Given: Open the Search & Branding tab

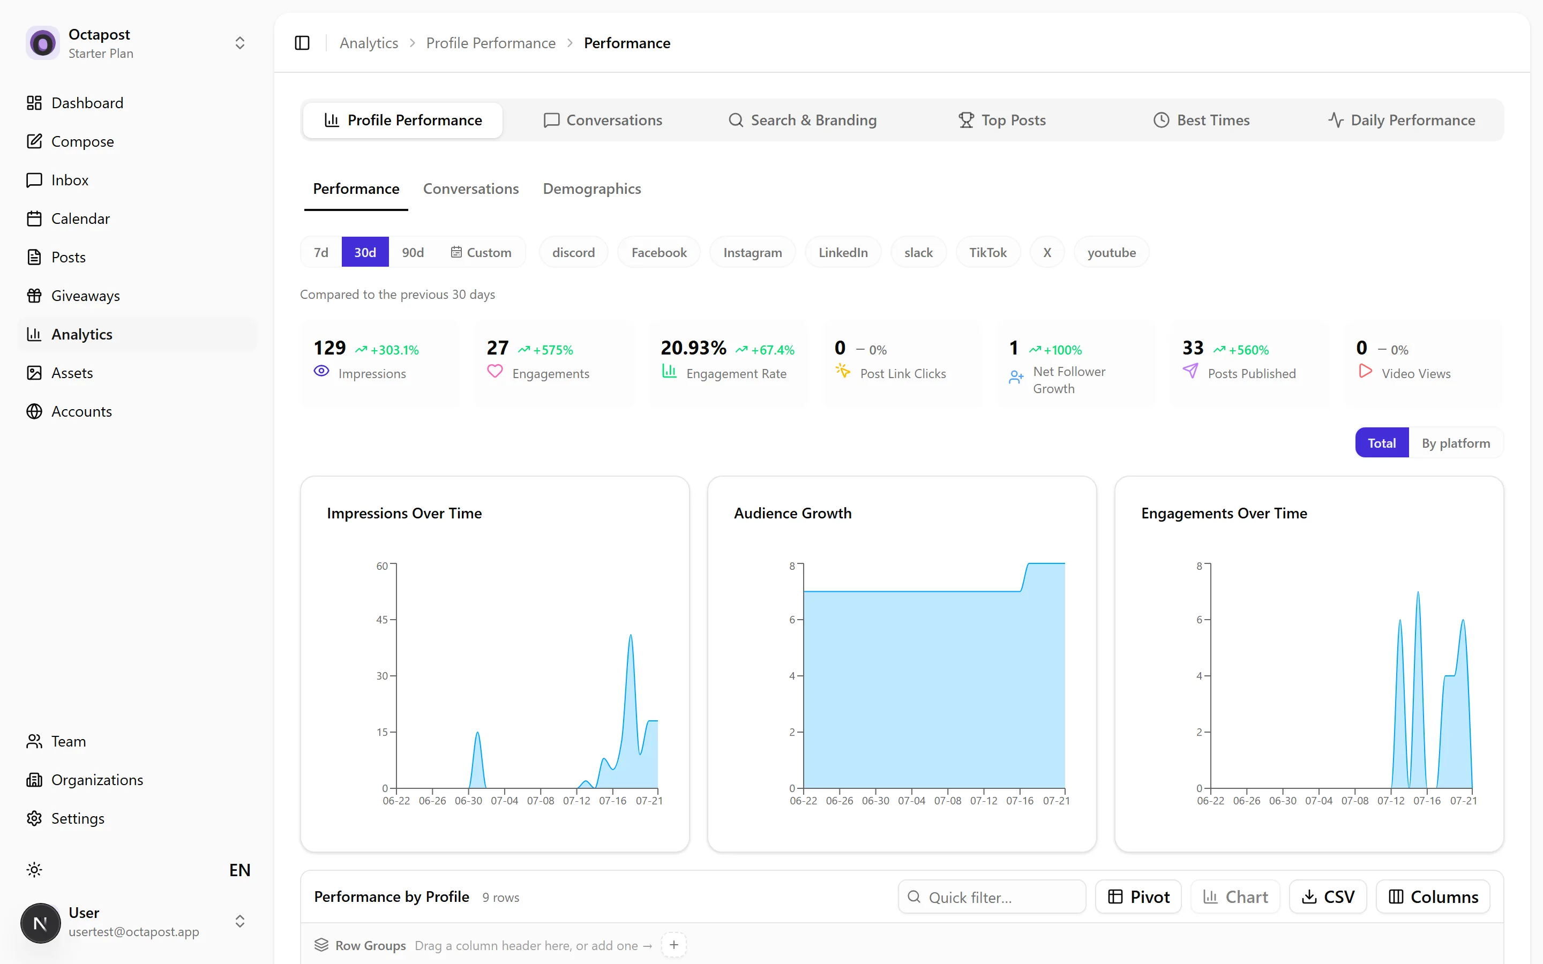Looking at the screenshot, I should point(802,120).
